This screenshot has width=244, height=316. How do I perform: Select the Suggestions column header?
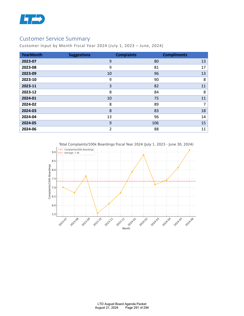(x=80, y=55)
